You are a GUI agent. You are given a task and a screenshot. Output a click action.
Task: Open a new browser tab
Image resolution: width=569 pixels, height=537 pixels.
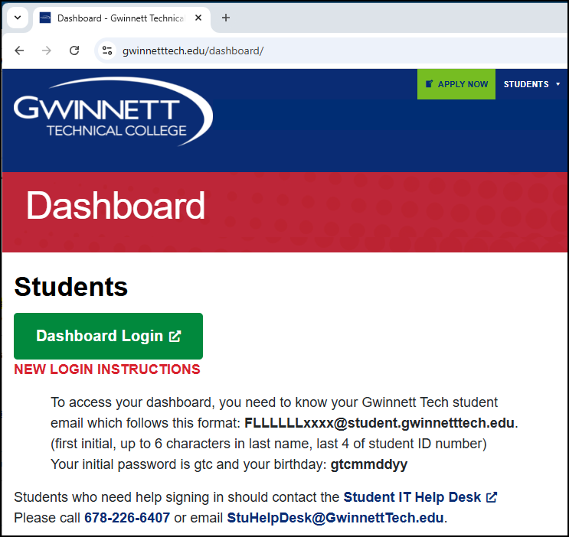(x=226, y=18)
